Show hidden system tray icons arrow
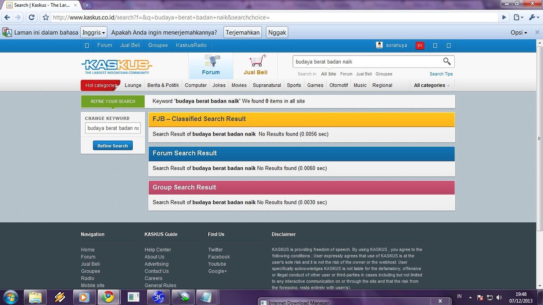The image size is (543, 305). 470,297
